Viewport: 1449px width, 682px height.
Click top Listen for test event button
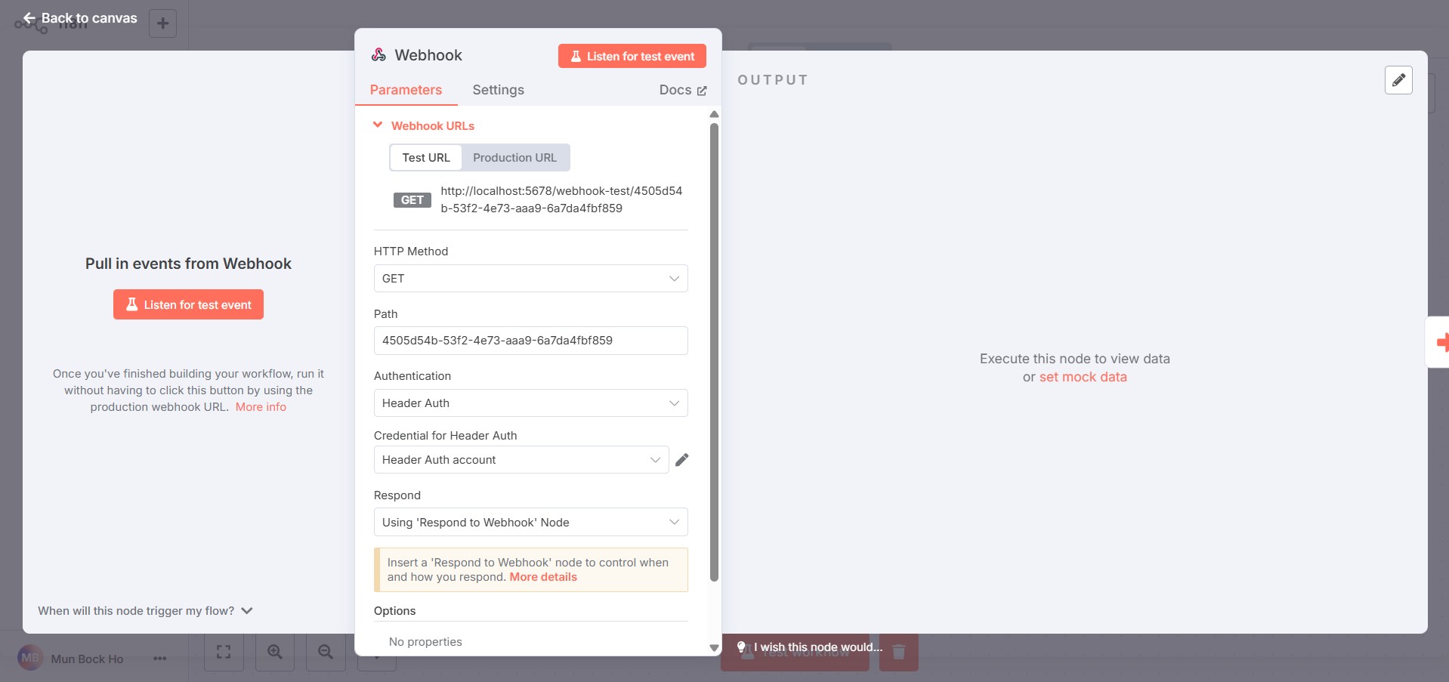click(632, 56)
